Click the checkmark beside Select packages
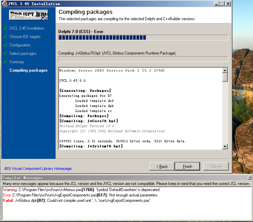 pos(5,53)
